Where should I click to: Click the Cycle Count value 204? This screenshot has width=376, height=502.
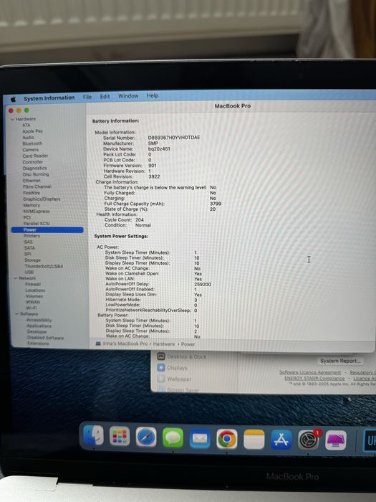click(x=140, y=219)
